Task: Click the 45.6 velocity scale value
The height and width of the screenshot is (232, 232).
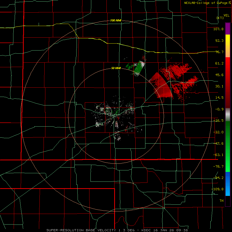Action: coord(219,75)
